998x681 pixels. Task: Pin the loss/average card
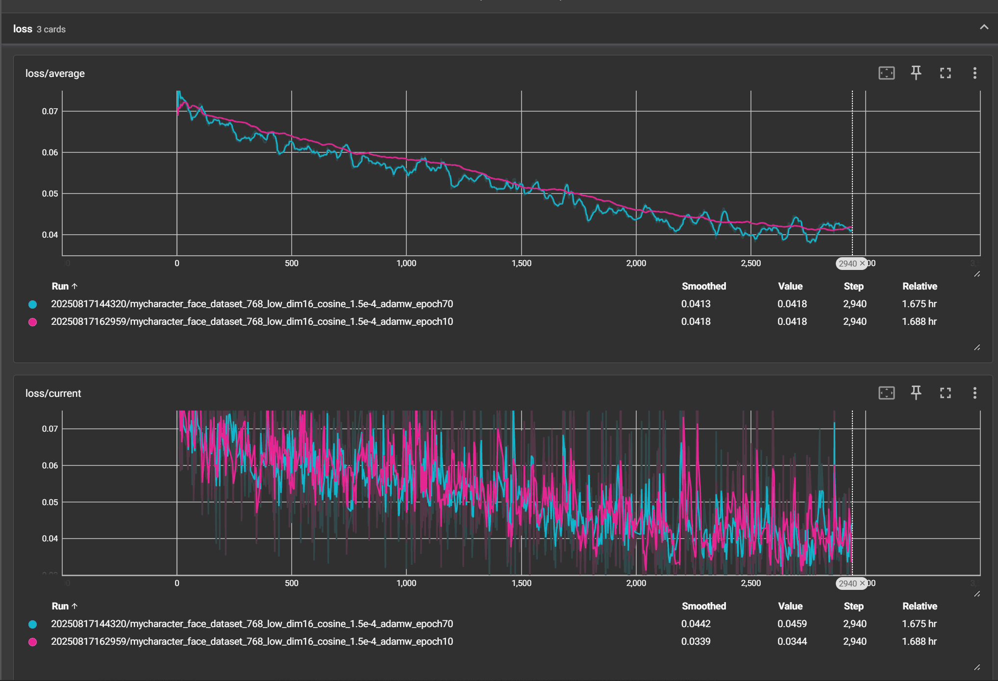click(916, 73)
